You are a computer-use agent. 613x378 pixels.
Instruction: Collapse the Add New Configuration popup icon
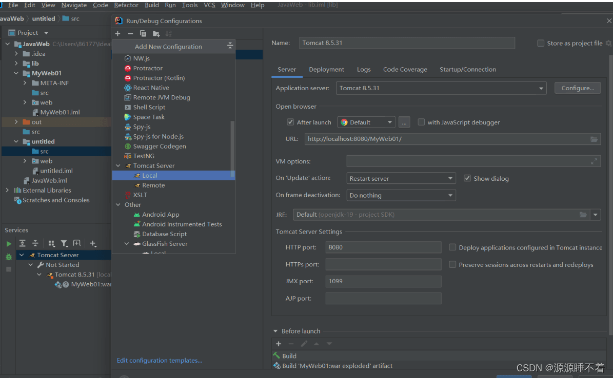click(x=230, y=46)
